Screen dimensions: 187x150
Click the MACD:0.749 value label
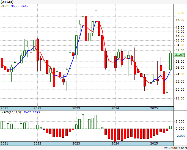[32, 112]
